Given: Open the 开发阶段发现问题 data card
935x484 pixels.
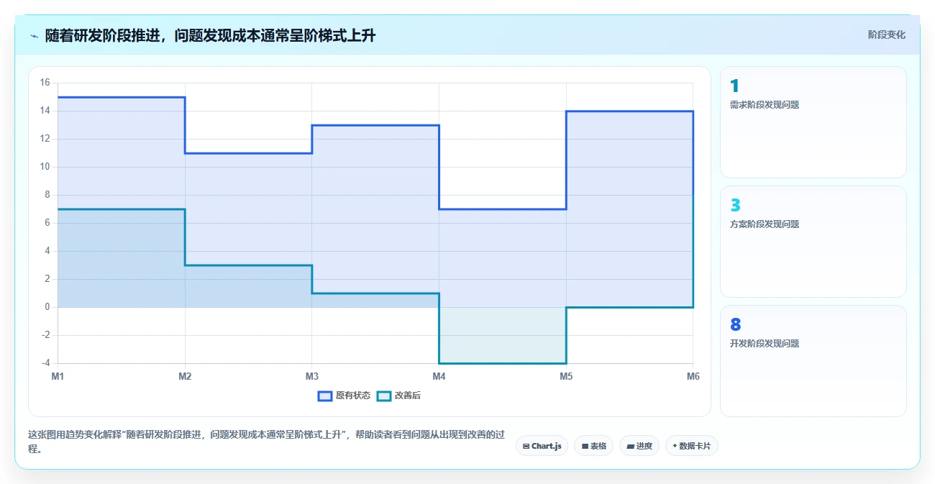Looking at the screenshot, I should [813, 361].
